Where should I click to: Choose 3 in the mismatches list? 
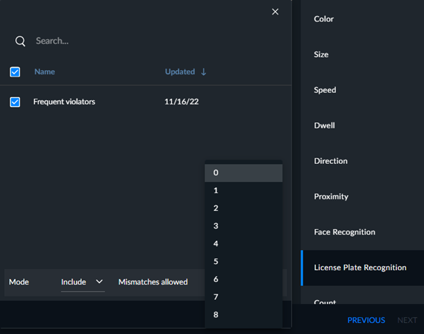pos(244,226)
